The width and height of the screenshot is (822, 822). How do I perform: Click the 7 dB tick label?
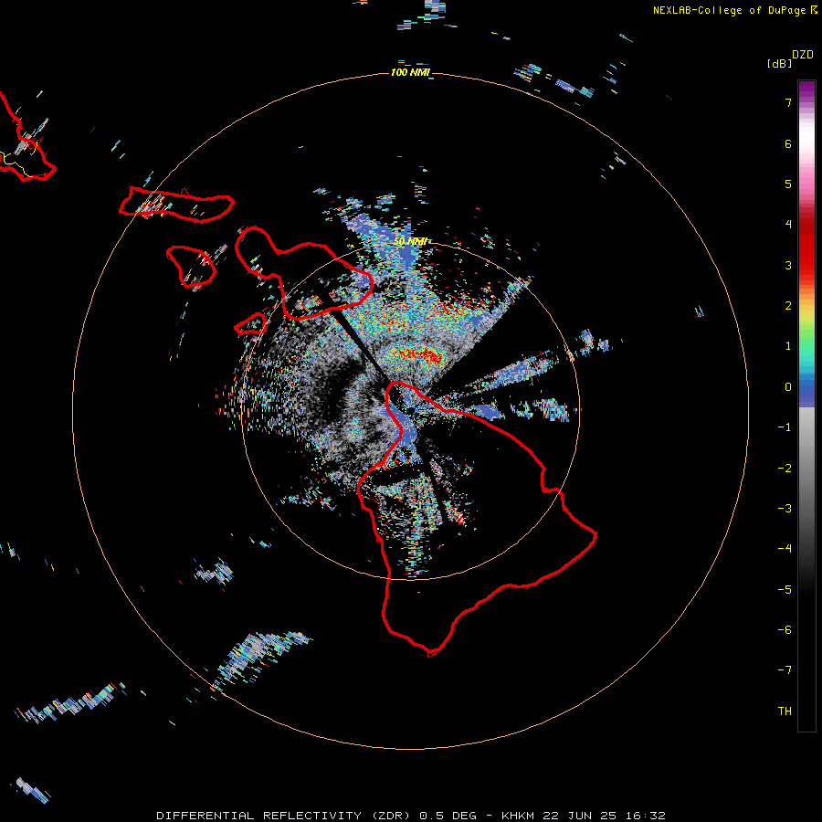point(788,102)
